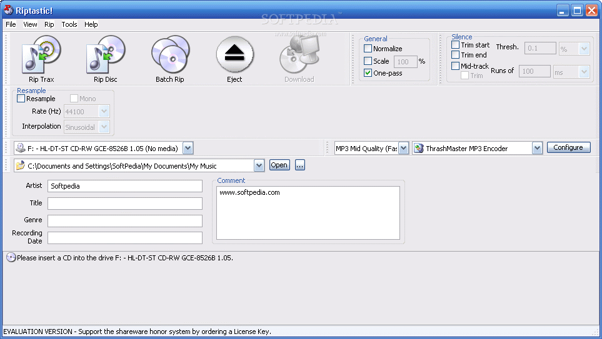The image size is (602, 339).
Task: Open the Tools menu
Action: 69,24
